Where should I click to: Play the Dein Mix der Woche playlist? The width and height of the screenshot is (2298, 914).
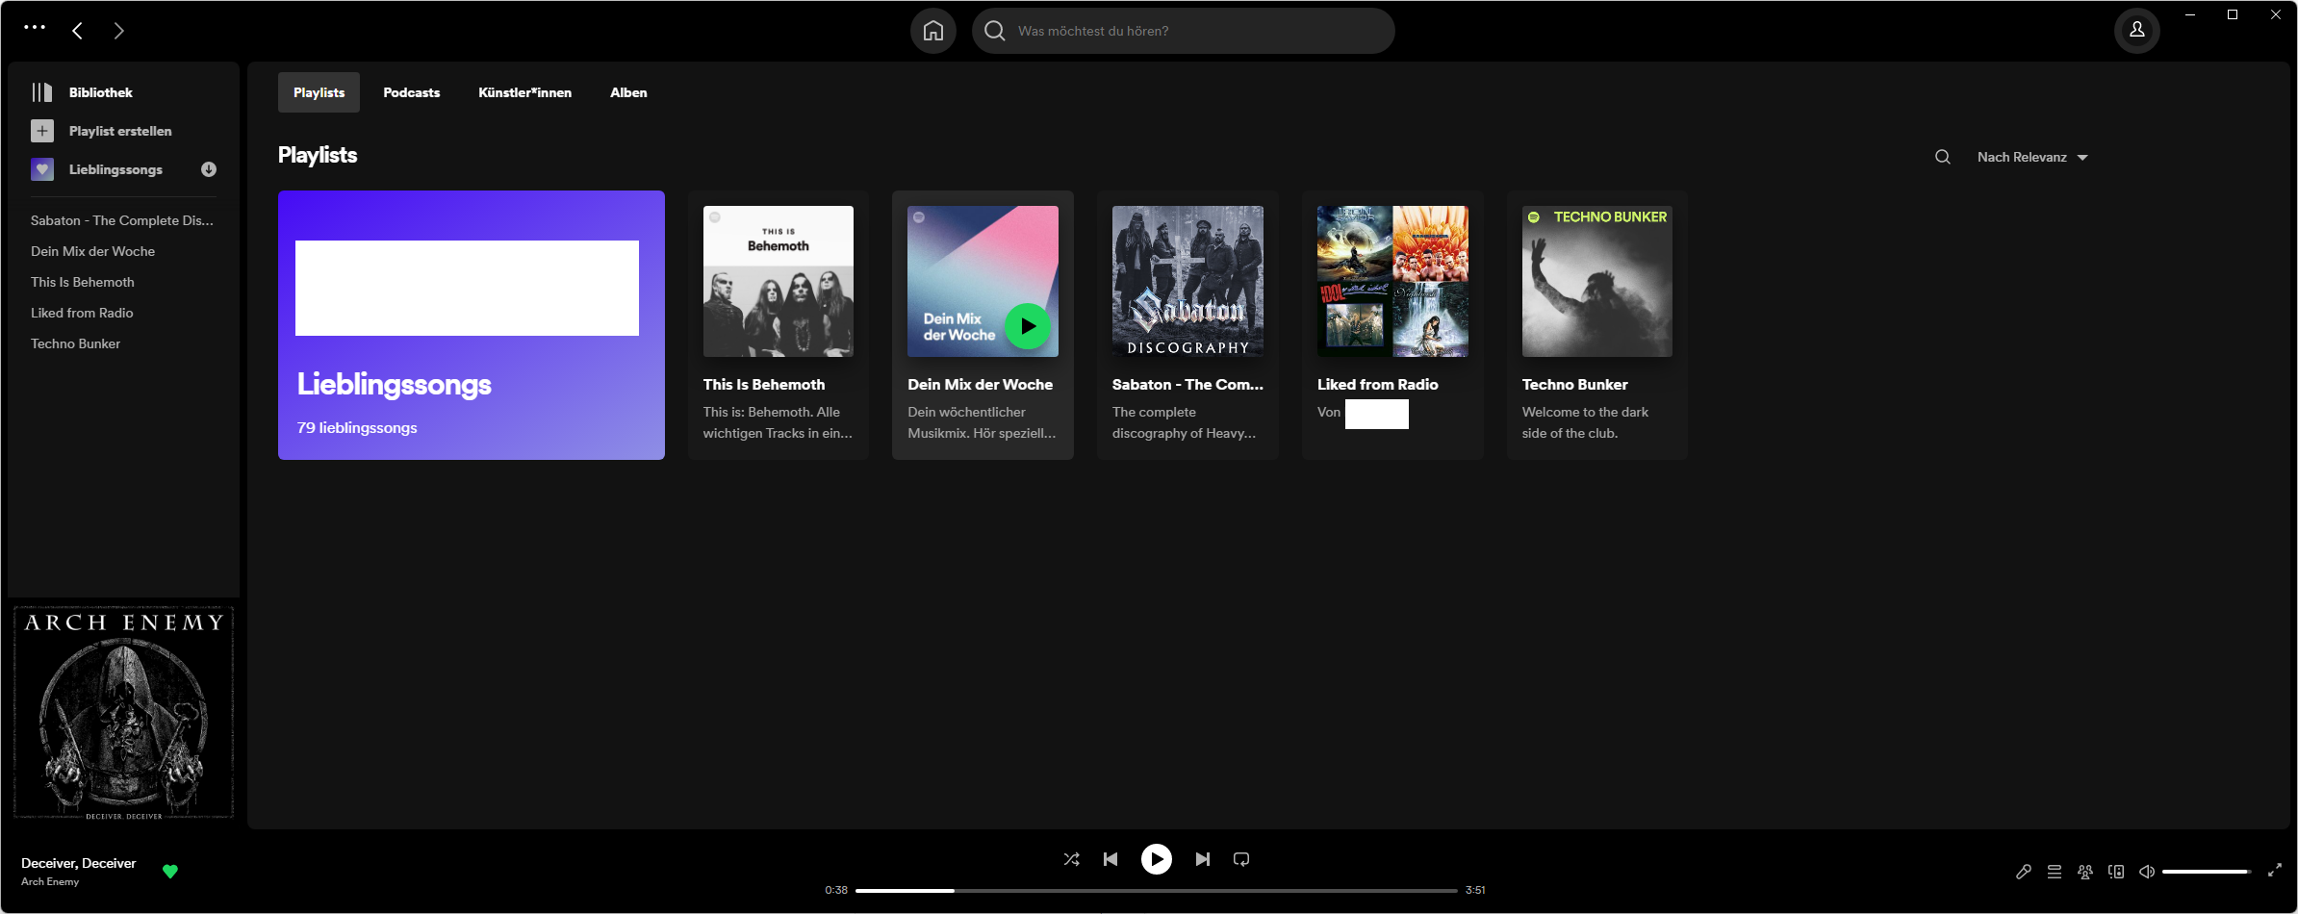1027,325
